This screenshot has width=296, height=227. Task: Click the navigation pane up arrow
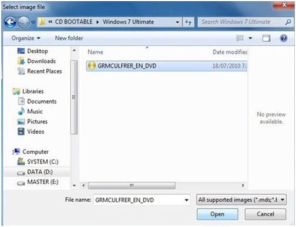(74, 50)
